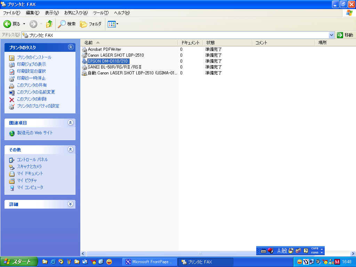Click the IME 般 conversion mode button
The image size is (356, 267).
click(284, 251)
